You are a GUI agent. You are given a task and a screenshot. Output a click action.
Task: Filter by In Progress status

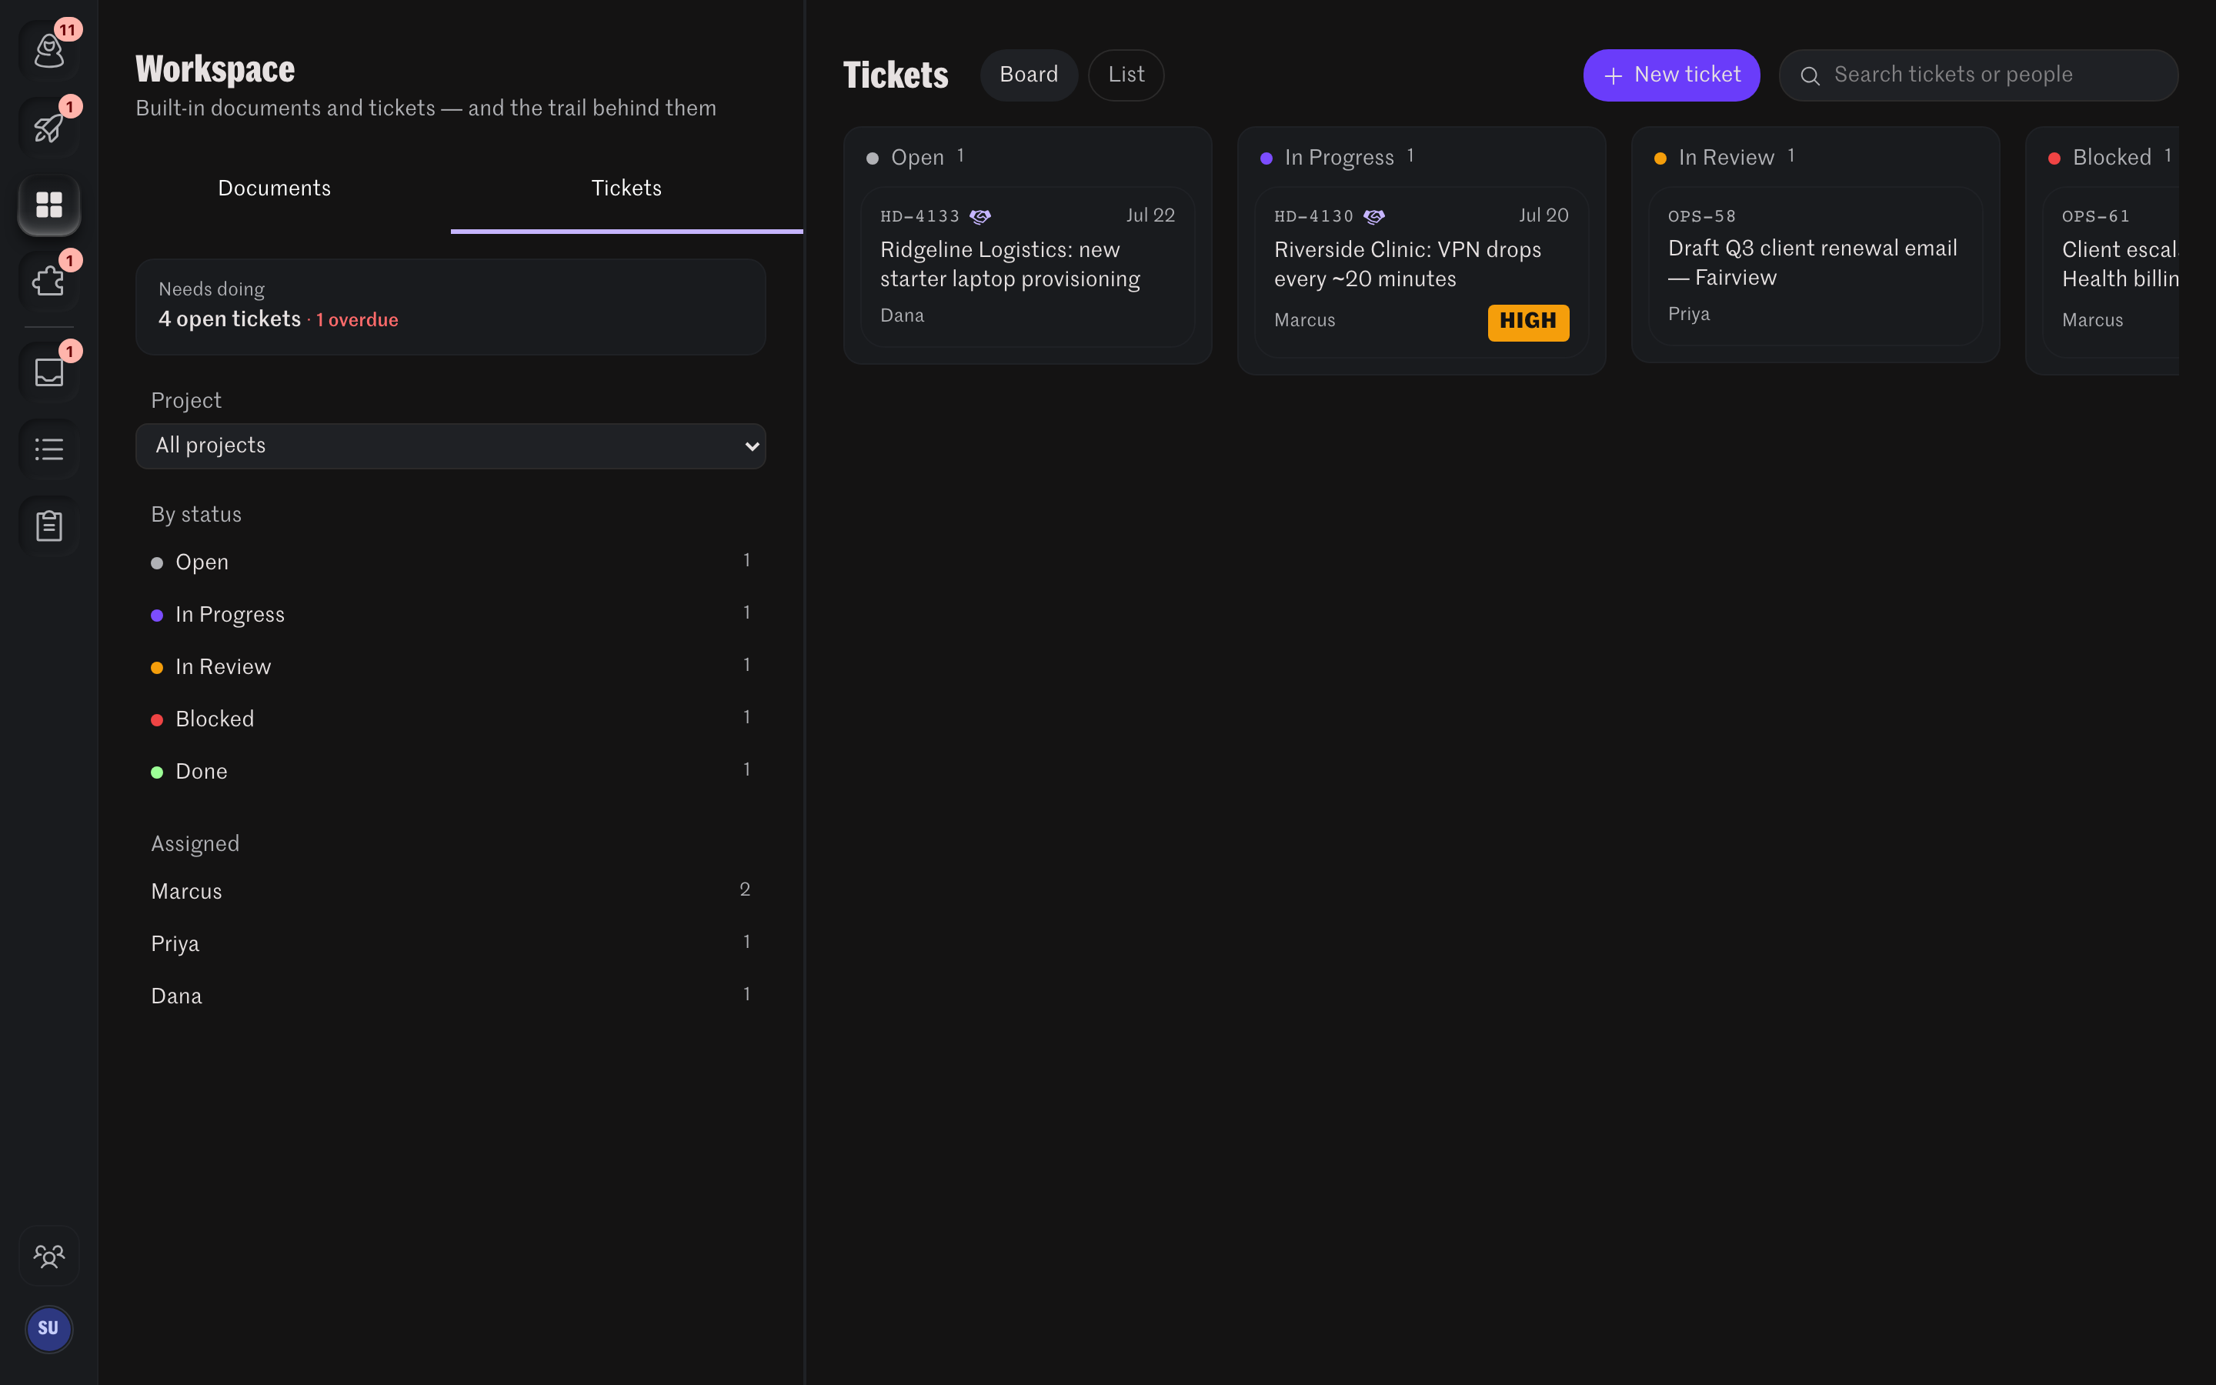pyautogui.click(x=451, y=615)
